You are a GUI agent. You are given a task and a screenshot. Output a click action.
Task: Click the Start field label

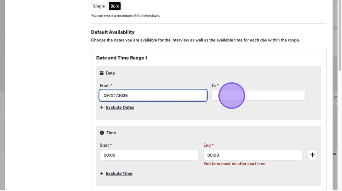(104, 145)
